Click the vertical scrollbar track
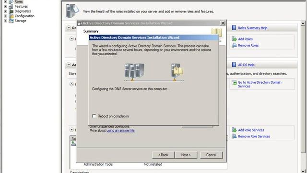 (x=303, y=161)
